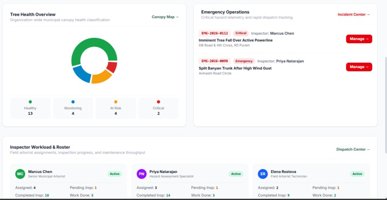387x200 pixels.
Task: Click Marcus Chen's Assigned: 4 value
Action: pyautogui.click(x=35, y=188)
